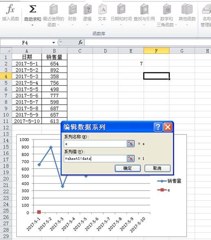211x240 pixels.
Task: Click cell containing 358
Action: [54, 76]
